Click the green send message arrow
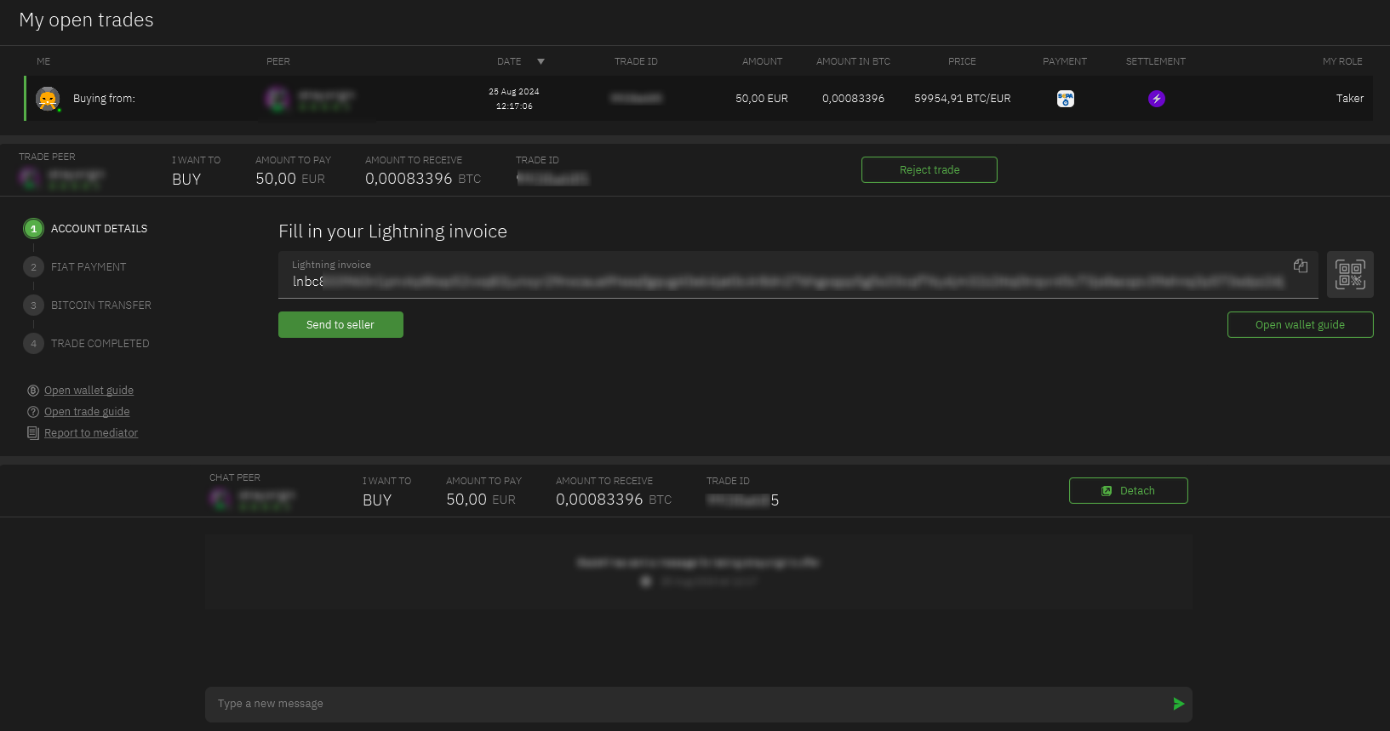1390x731 pixels. pos(1178,704)
